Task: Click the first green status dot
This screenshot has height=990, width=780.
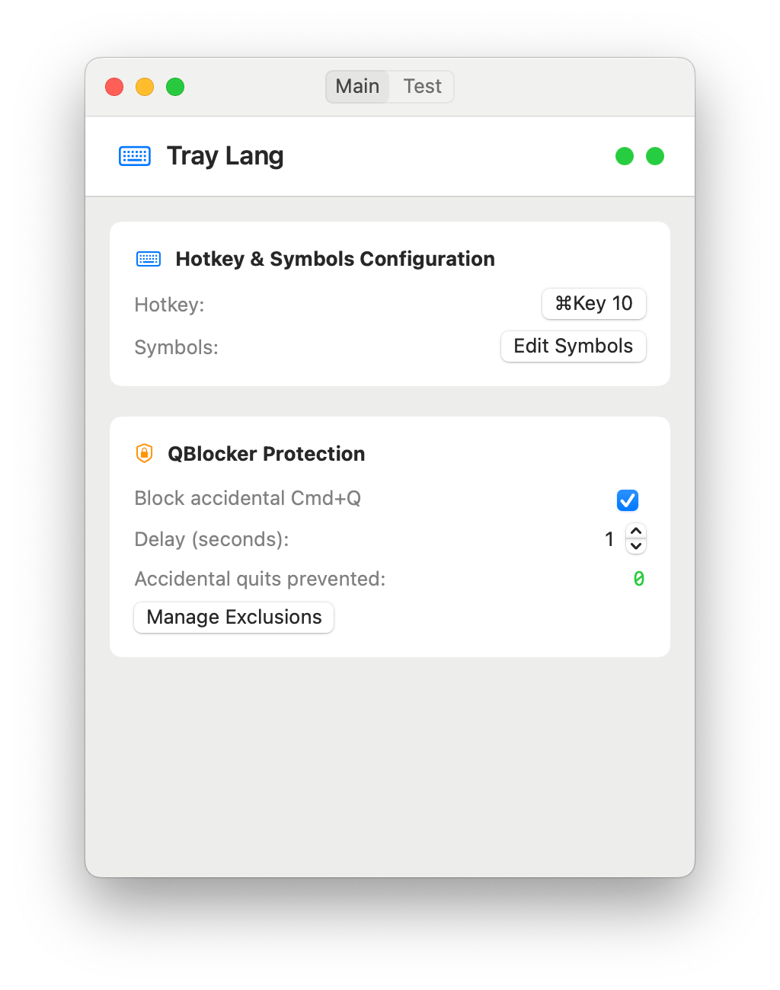Action: [625, 156]
